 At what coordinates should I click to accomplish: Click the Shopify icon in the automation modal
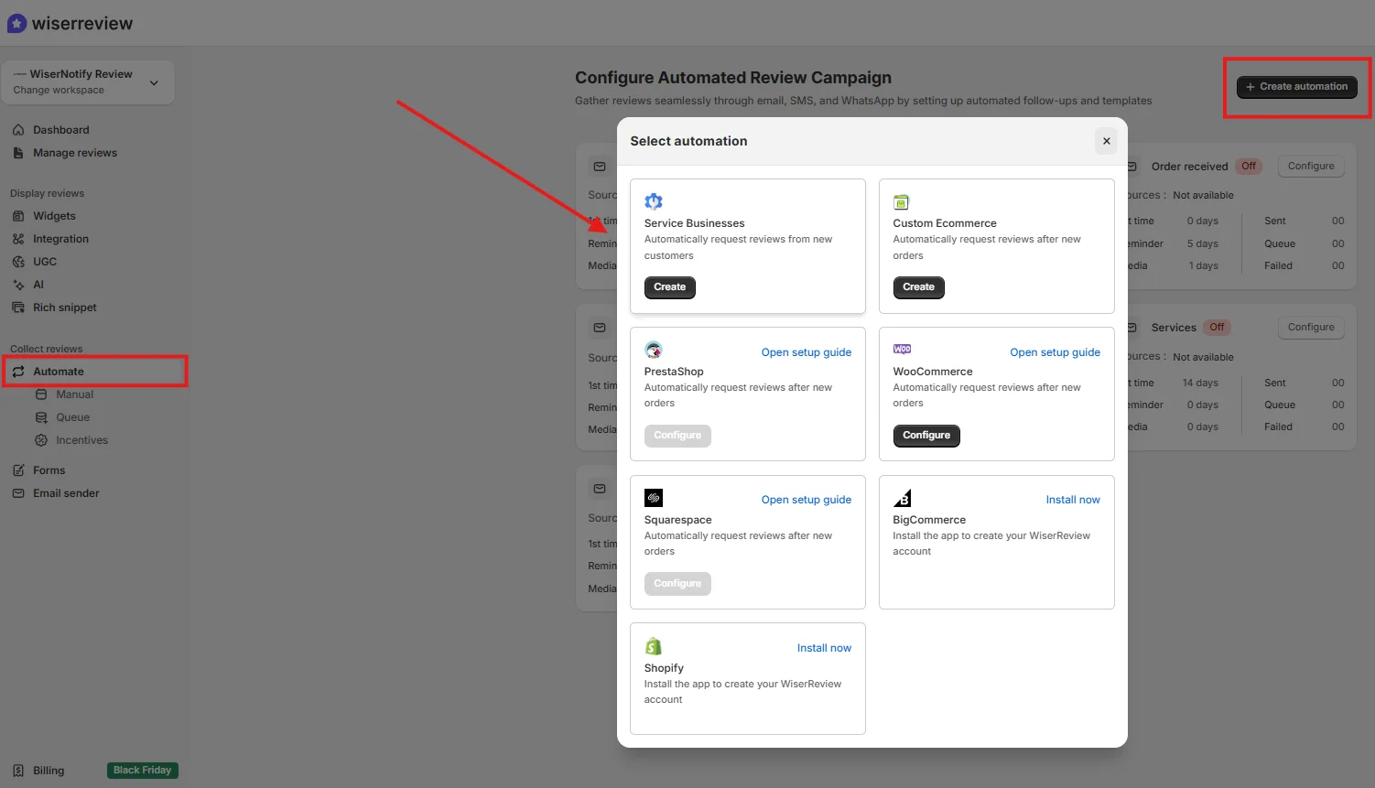[654, 645]
